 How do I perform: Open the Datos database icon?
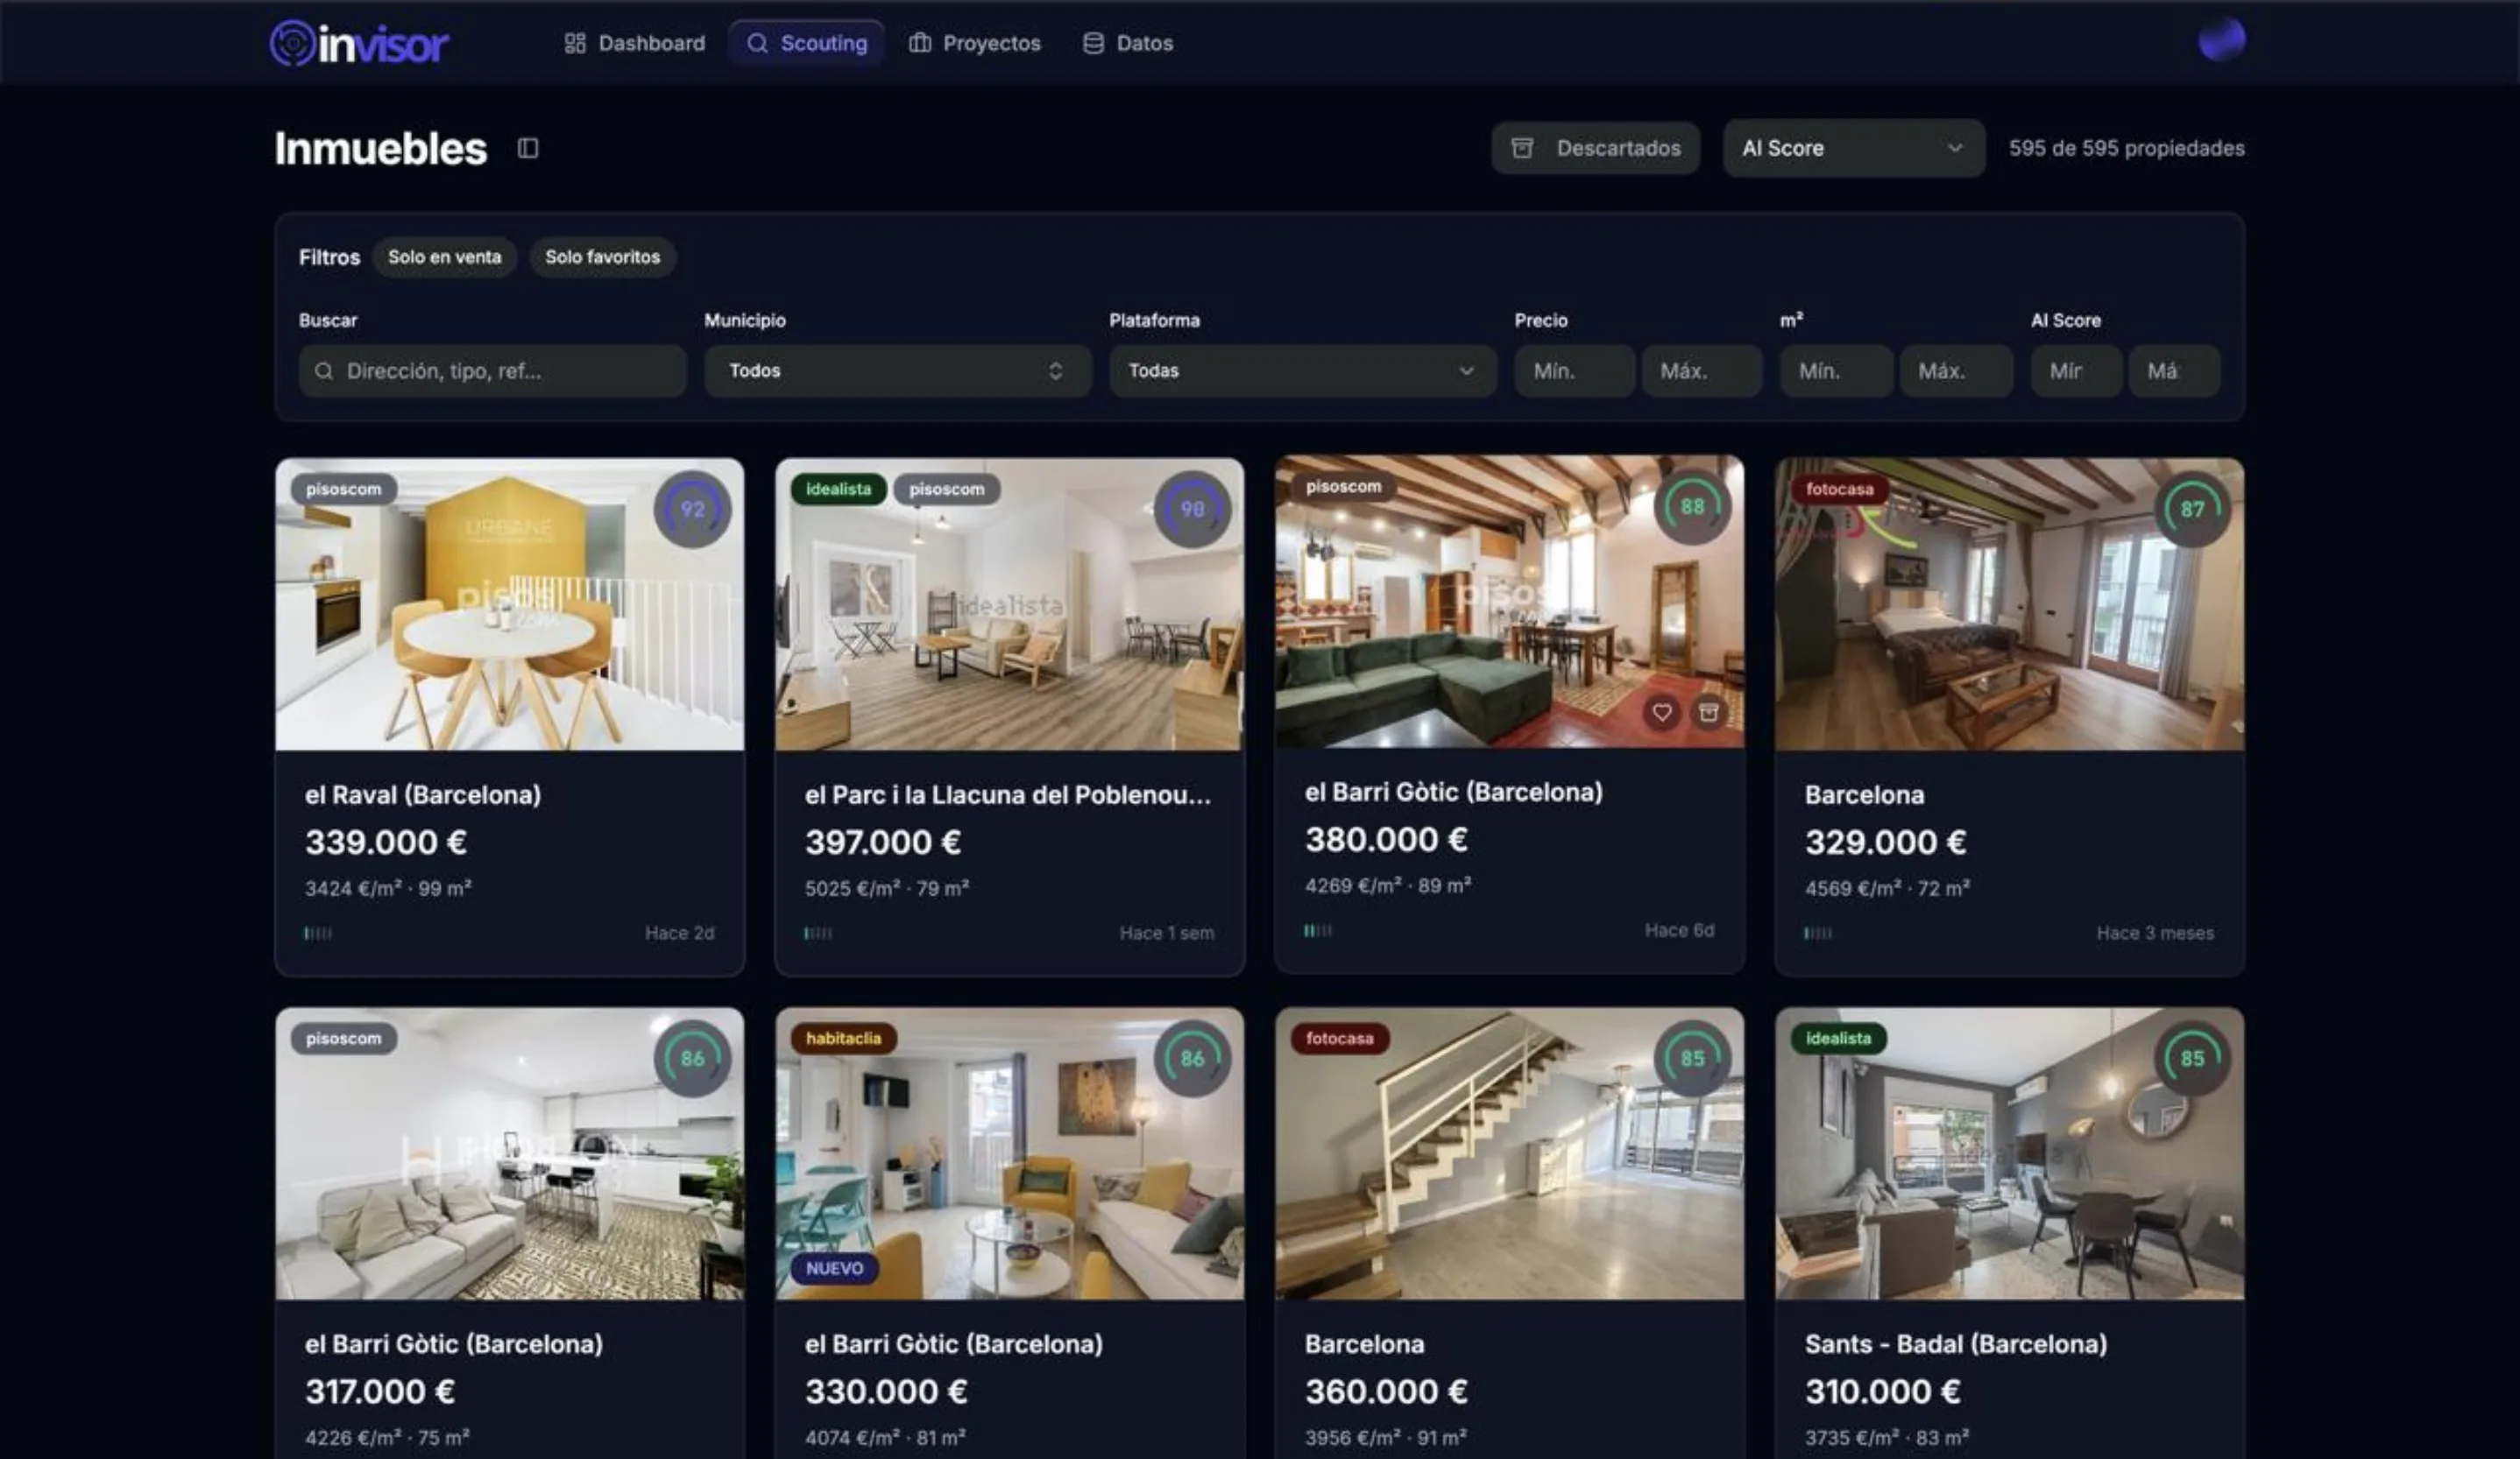tap(1091, 42)
